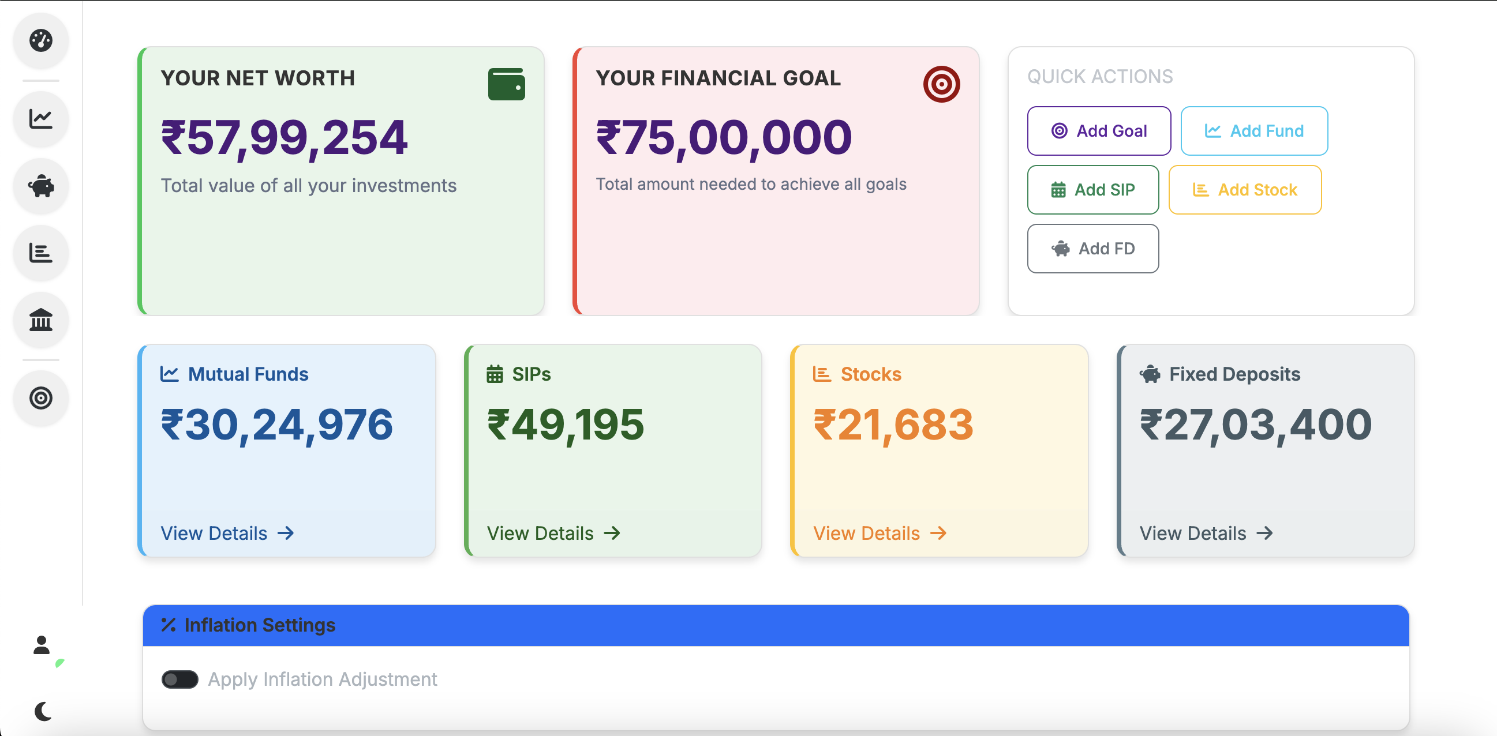Image resolution: width=1497 pixels, height=736 pixels.
Task: Click the chart icon beside Mutual Funds title
Action: pyautogui.click(x=169, y=374)
